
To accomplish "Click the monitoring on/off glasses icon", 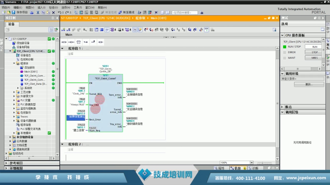I will pyautogui.click(x=206, y=30).
